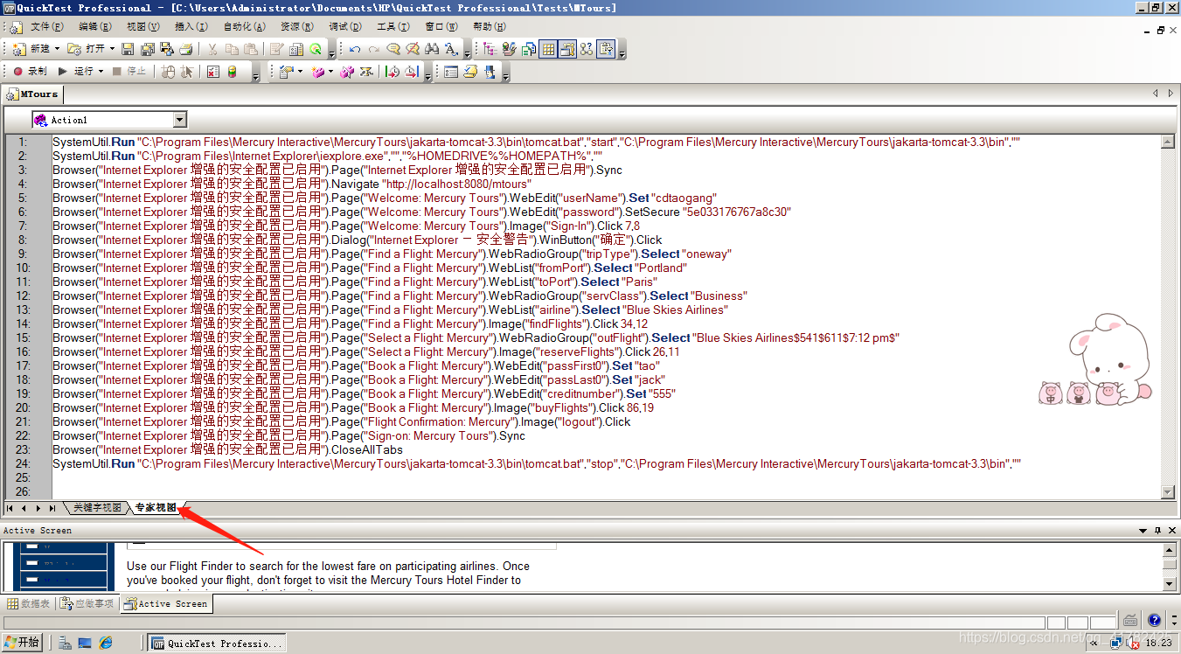Click the Start Transaction clock icon
This screenshot has height=654, width=1181.
point(393,72)
